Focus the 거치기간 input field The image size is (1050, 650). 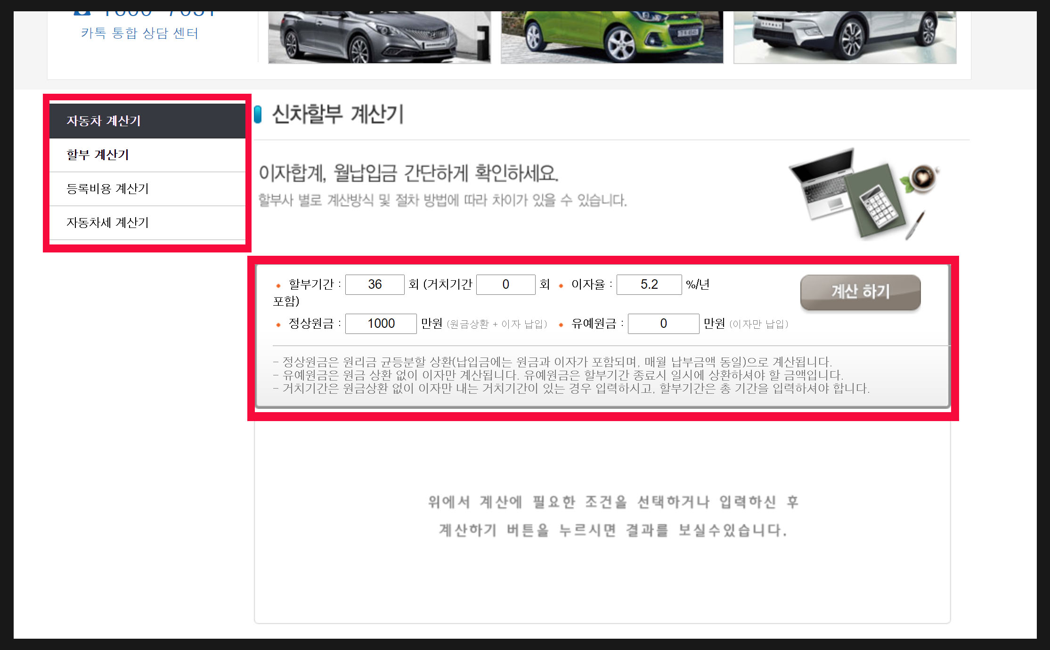505,284
